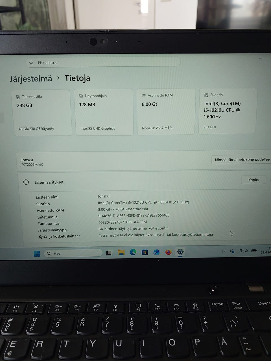Select the i5-10210U CPU @ 1.60GHz (2.11 GHz) value
This screenshot has width=271, height=361.
143,202
